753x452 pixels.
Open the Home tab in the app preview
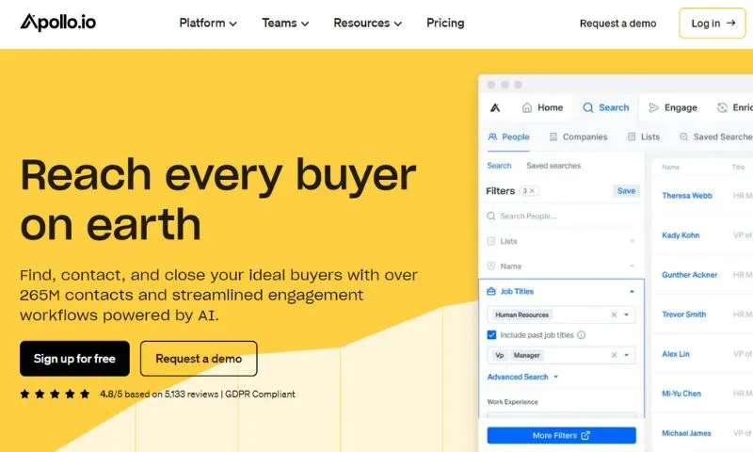[542, 107]
